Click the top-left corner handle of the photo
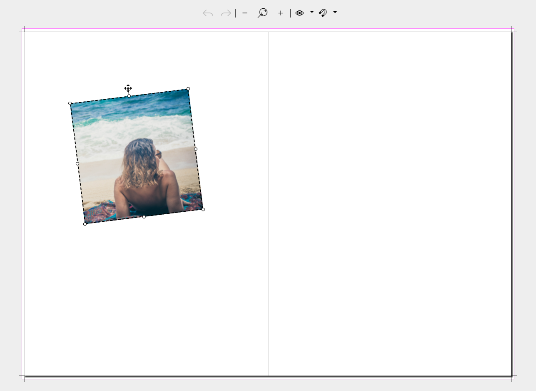The height and width of the screenshot is (391, 536). 70,103
